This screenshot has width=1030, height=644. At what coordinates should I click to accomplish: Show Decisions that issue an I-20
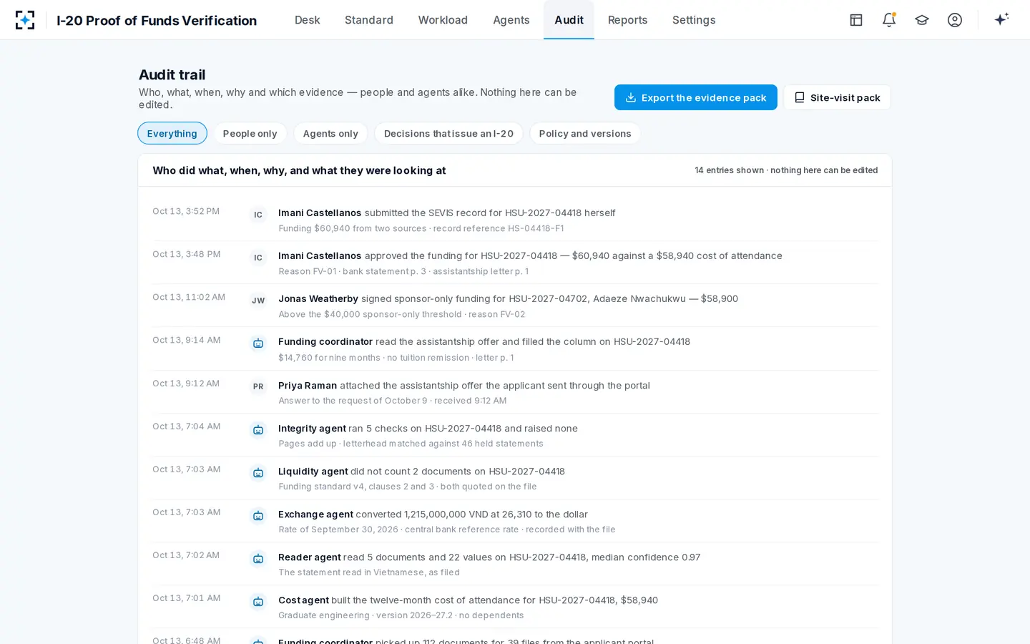click(x=448, y=133)
